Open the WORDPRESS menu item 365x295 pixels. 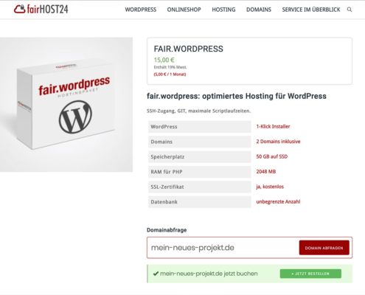pyautogui.click(x=141, y=10)
